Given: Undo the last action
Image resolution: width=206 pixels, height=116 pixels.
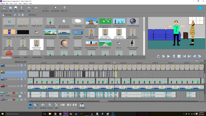Looking at the screenshot, I should pos(29,9).
